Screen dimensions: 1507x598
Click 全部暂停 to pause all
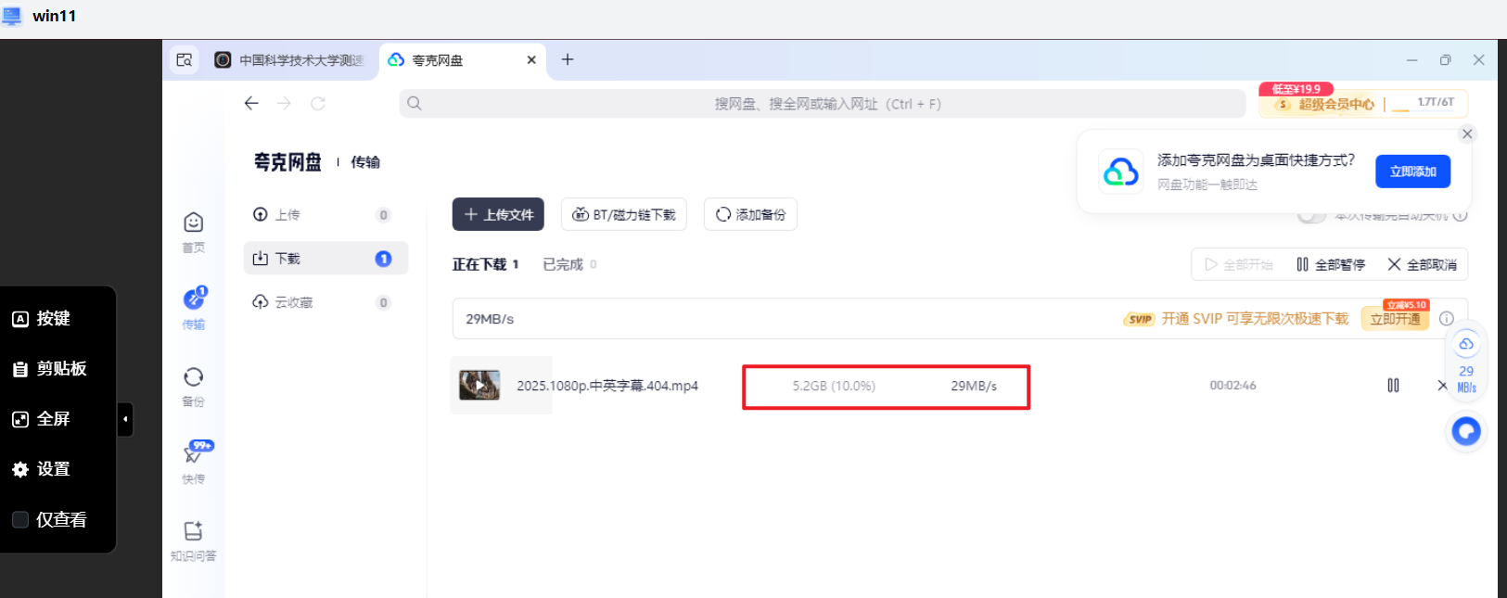pos(1331,264)
